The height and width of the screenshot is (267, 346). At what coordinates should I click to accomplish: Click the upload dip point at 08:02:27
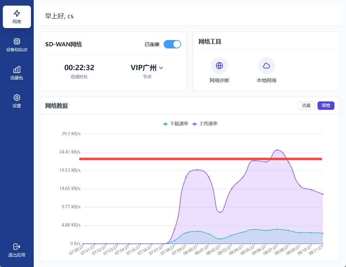point(220,212)
